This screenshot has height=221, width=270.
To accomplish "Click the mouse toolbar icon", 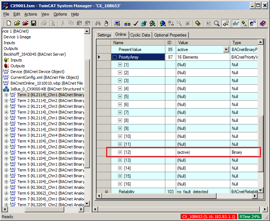I will click(106, 23).
